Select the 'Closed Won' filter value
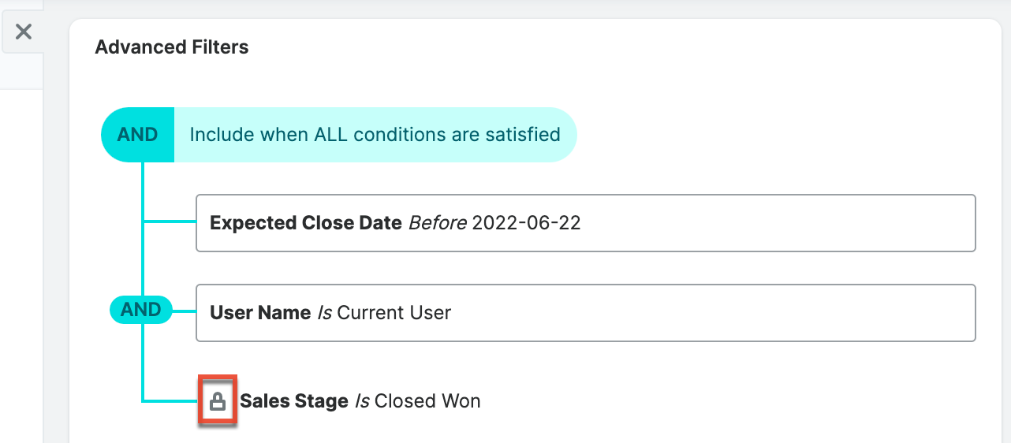Image resolution: width=1011 pixels, height=443 pixels. 427,401
